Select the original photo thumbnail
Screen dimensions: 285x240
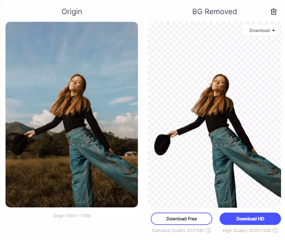72,114
